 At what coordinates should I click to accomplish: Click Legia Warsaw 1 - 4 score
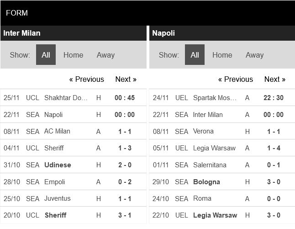point(274,148)
